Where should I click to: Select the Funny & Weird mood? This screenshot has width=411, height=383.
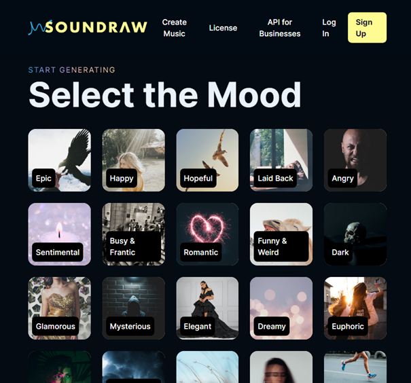pos(281,234)
